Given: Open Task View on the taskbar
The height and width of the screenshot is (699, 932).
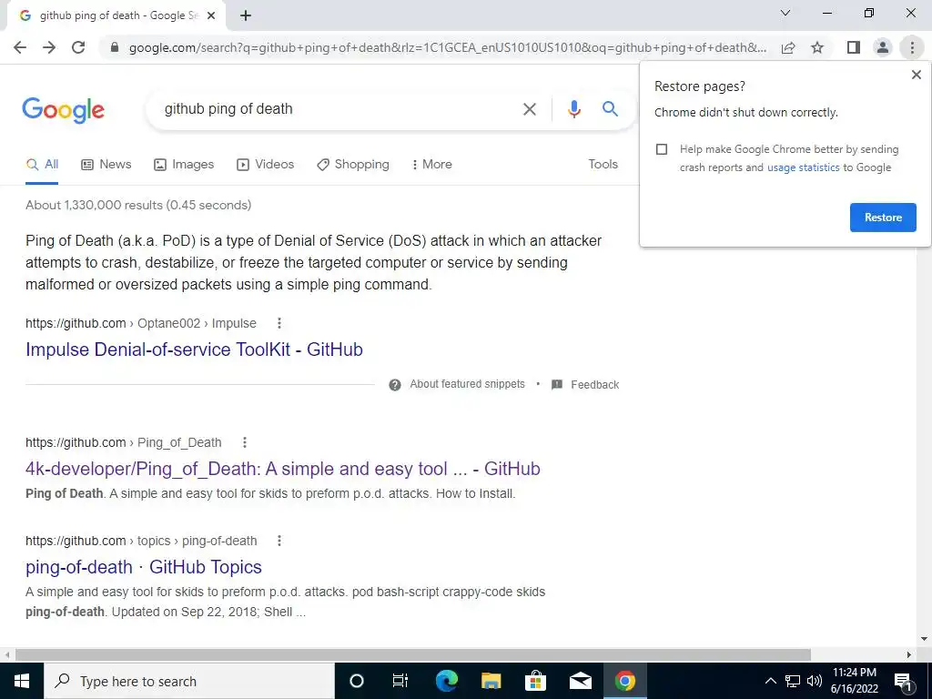Looking at the screenshot, I should [400, 681].
